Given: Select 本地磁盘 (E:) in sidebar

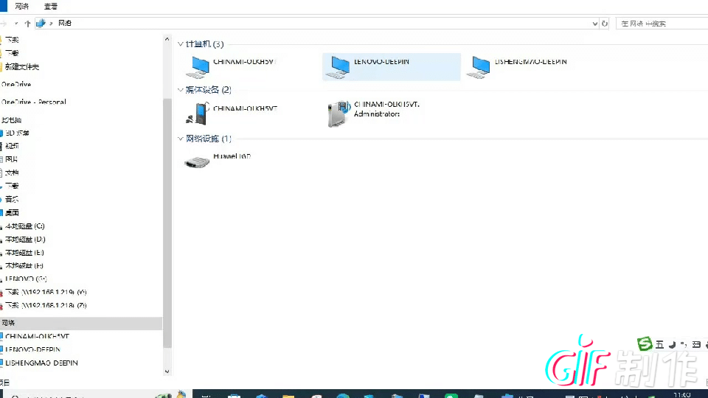Looking at the screenshot, I should click(24, 253).
